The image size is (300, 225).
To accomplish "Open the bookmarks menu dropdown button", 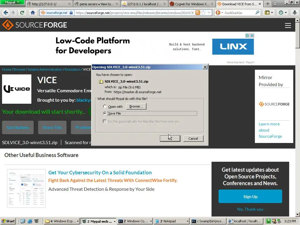I will 269,13.
